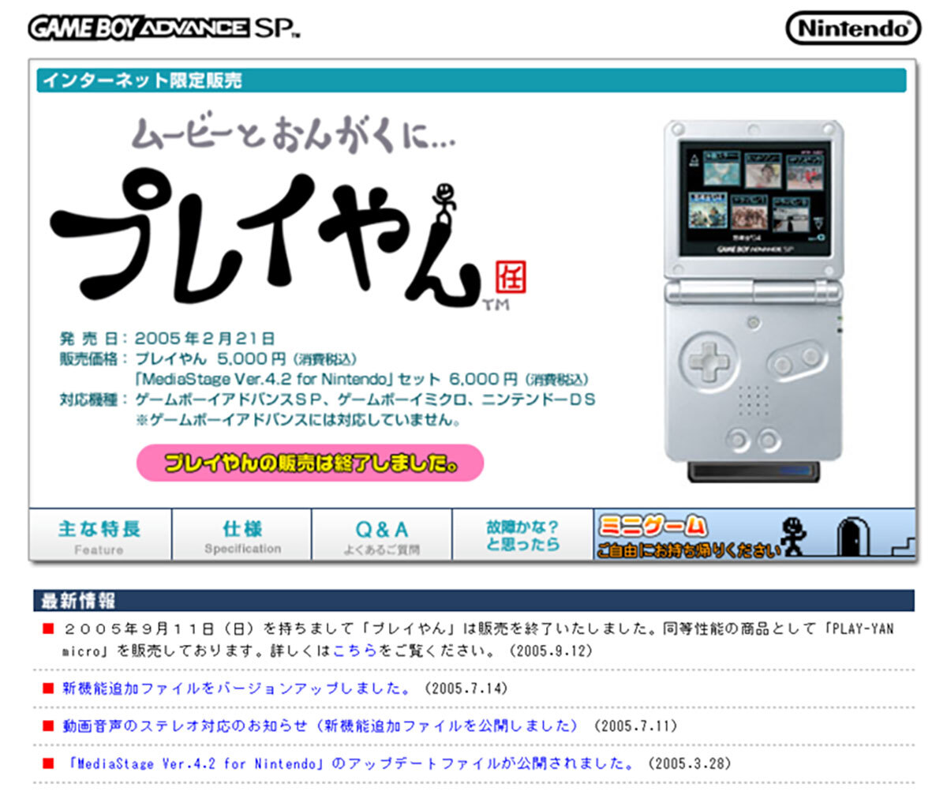The height and width of the screenshot is (810, 947).
Task: Click the stick figure in mini game banner
Action: (x=792, y=537)
